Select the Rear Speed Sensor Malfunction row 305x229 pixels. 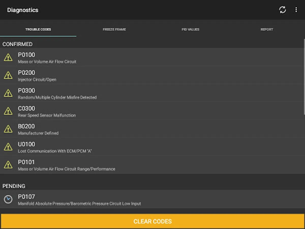coord(152,111)
